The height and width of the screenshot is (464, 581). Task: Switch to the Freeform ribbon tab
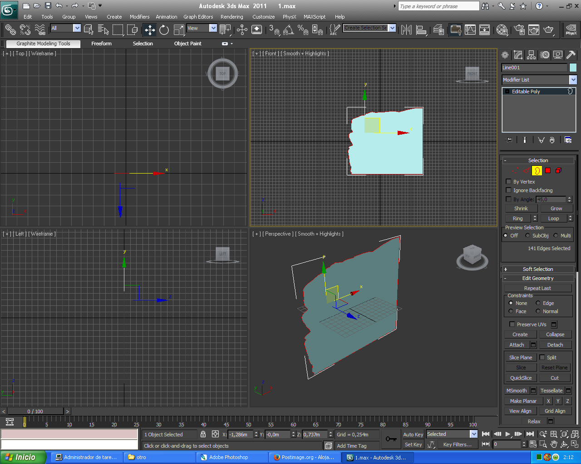[101, 43]
